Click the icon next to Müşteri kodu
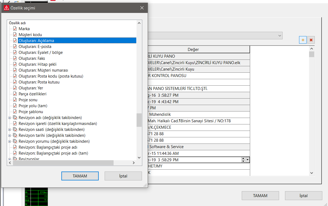 pos(15,34)
